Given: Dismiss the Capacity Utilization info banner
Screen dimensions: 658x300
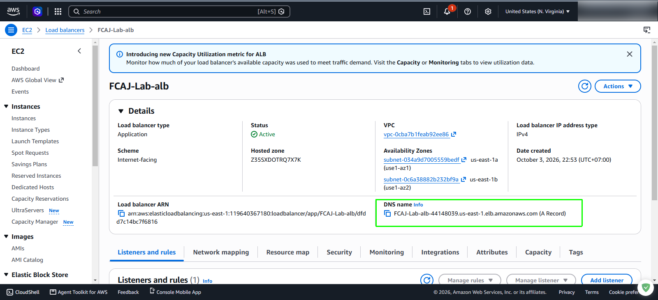Looking at the screenshot, I should tap(629, 54).
